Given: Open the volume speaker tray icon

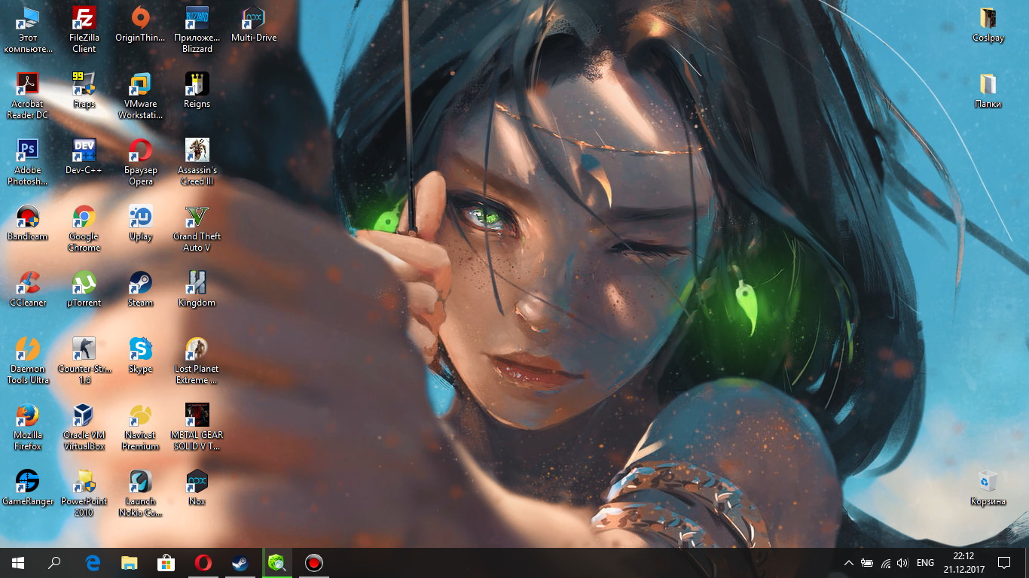Looking at the screenshot, I should [902, 563].
